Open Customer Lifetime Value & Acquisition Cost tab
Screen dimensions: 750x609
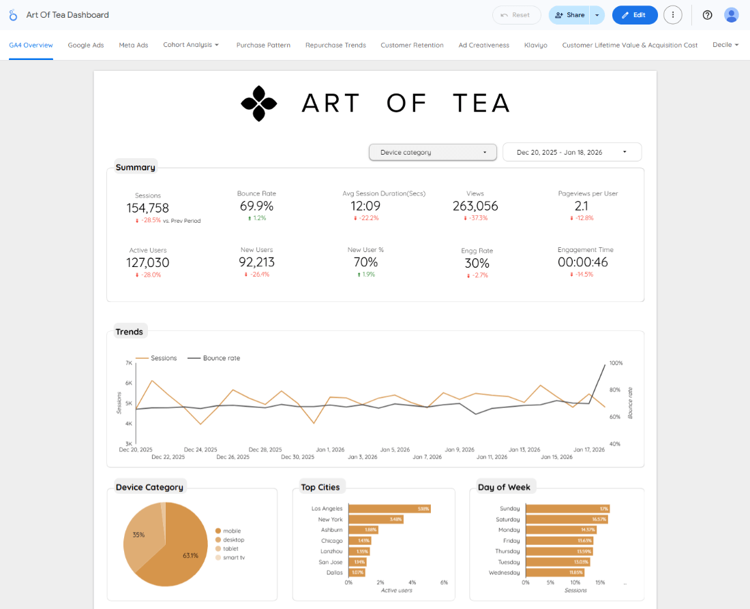point(629,45)
